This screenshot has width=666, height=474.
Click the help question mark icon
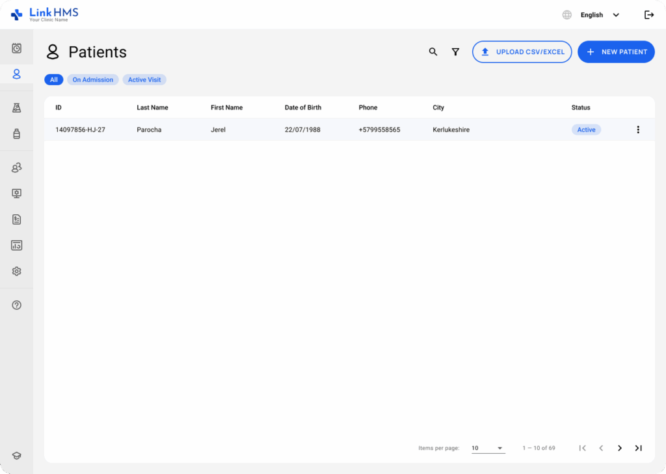click(x=16, y=304)
